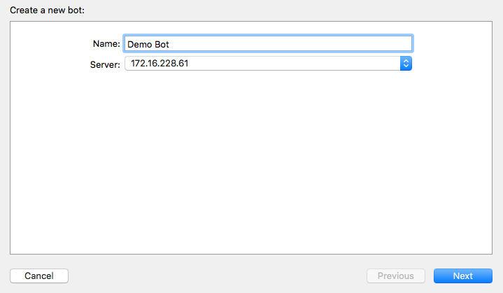This screenshot has width=503, height=293.
Task: Click the blue Server popup chevron arrows
Action: tap(406, 64)
